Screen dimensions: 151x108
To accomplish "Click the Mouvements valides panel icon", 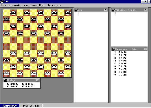I will tap(113, 49).
